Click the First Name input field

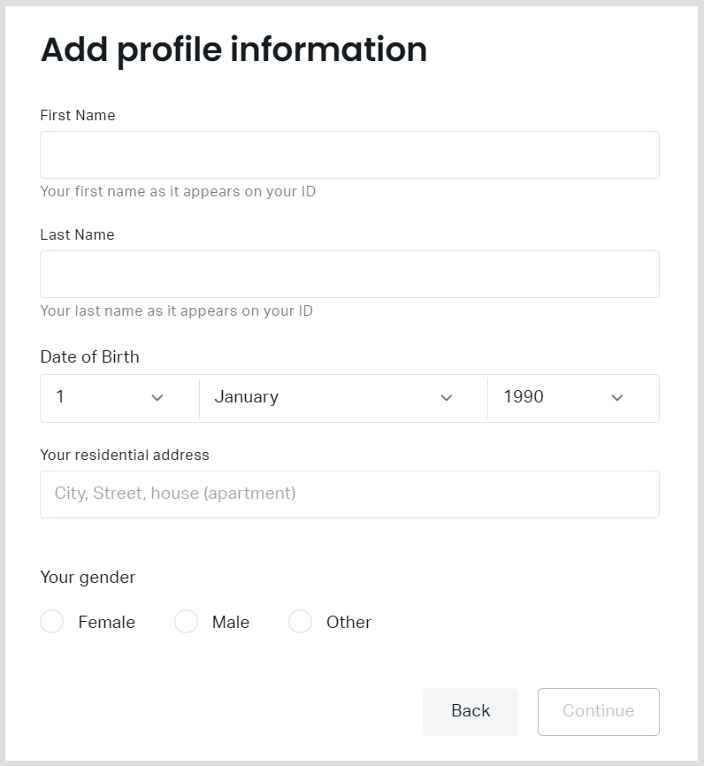(x=349, y=155)
